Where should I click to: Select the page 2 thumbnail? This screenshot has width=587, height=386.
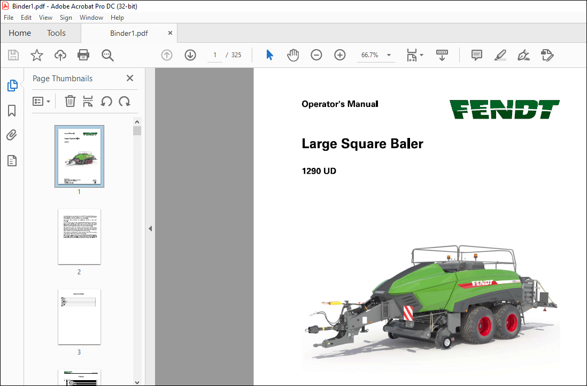pyautogui.click(x=79, y=237)
